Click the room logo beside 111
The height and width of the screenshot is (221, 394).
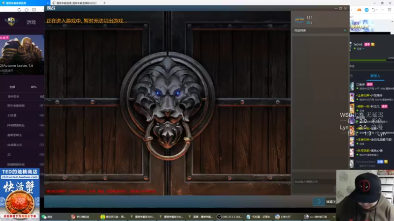(x=299, y=20)
